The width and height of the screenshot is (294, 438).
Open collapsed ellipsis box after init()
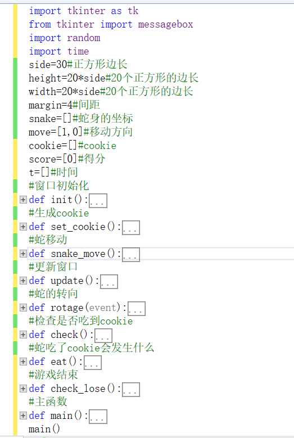98,201
